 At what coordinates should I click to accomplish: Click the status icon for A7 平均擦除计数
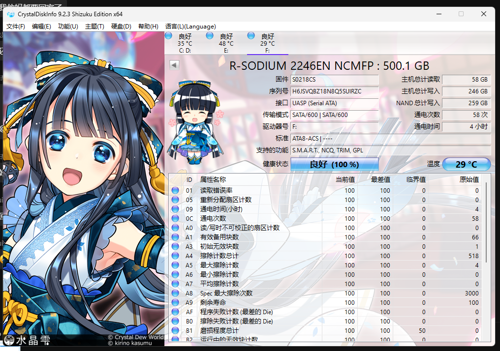click(175, 284)
